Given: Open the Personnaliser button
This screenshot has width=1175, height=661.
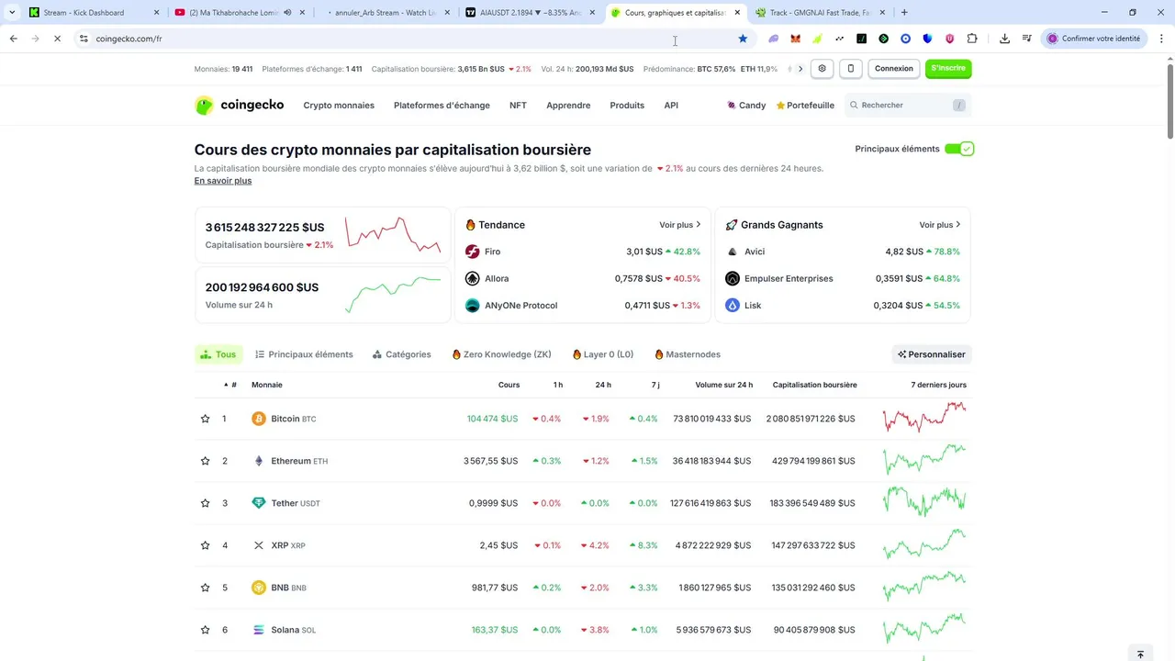Looking at the screenshot, I should click(932, 354).
